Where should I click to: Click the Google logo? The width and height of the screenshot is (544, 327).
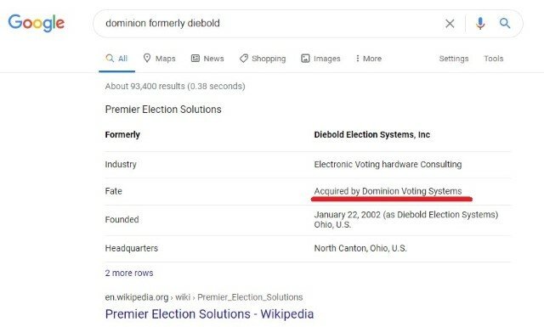[36, 23]
